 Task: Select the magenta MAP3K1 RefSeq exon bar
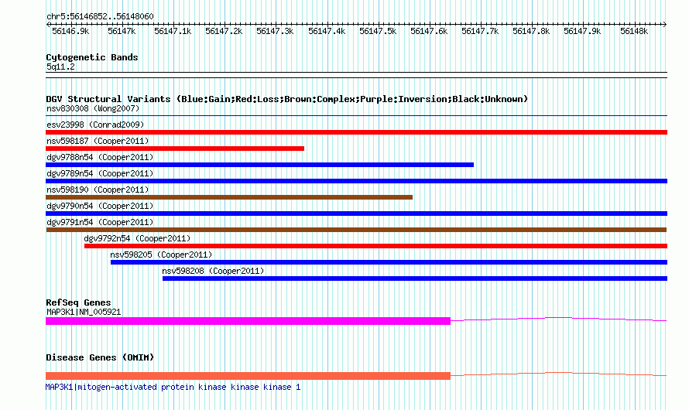point(248,321)
